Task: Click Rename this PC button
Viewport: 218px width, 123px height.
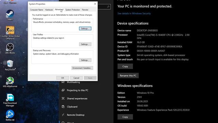Action: [128, 76]
